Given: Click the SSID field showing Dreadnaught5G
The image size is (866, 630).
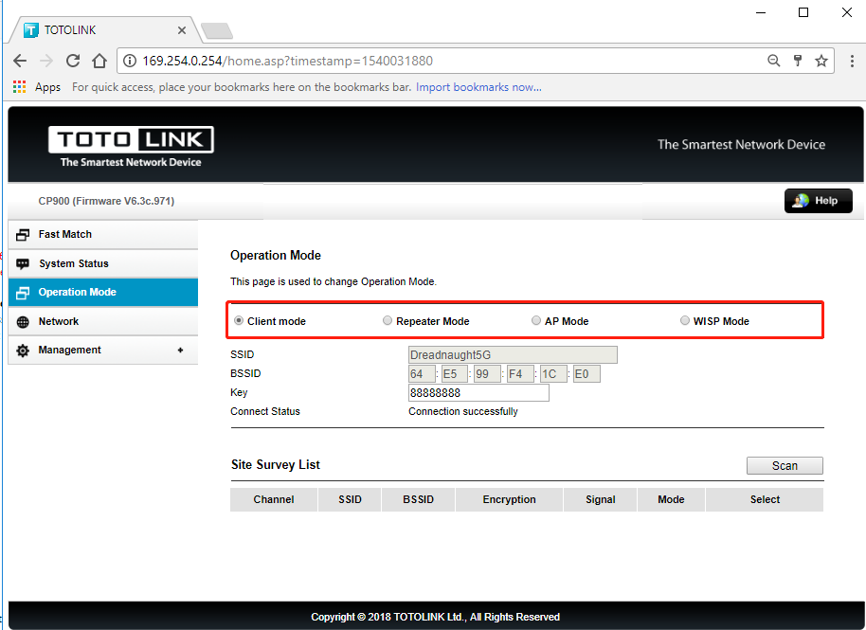Looking at the screenshot, I should click(513, 355).
